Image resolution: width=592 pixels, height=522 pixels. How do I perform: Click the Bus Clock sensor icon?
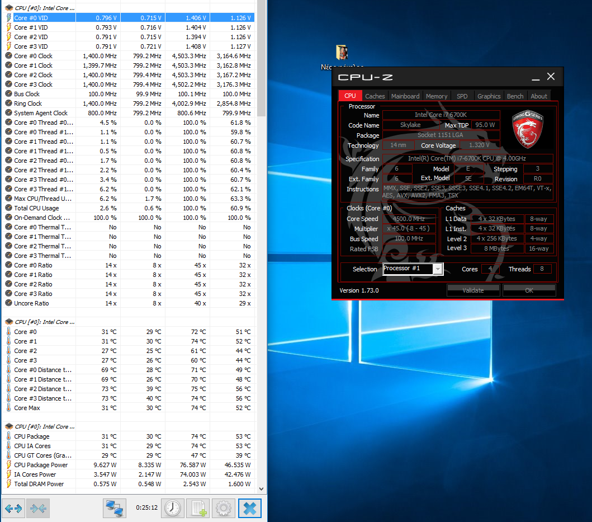click(9, 94)
